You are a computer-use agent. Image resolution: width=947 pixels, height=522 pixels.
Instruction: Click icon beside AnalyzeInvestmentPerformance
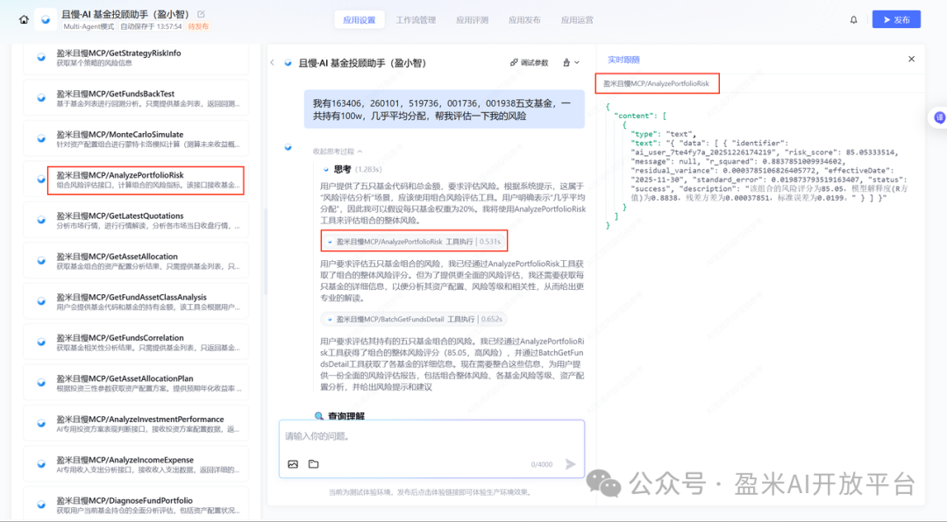click(x=41, y=423)
